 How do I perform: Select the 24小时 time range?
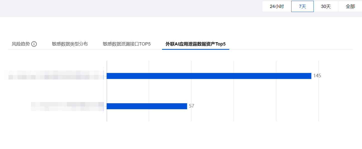[276, 6]
